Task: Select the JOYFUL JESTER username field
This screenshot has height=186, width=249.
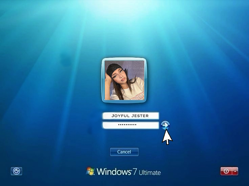Action: point(130,116)
